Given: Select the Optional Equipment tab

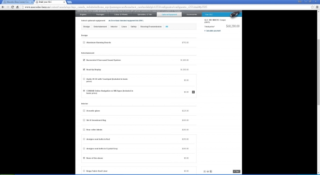Looking at the screenshot, I should tap(169, 15).
